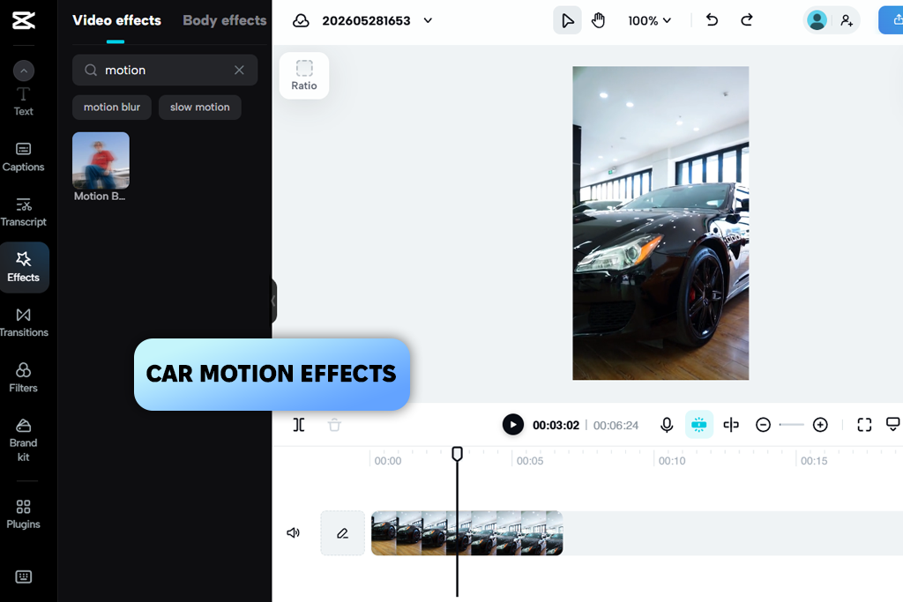
Task: Click the comment icon at toolbar's end
Action: (x=893, y=425)
